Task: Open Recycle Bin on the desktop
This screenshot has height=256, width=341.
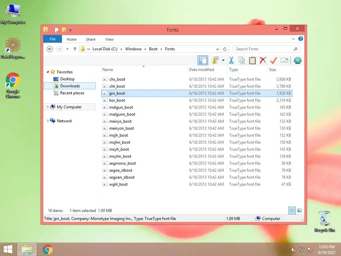Action: click(324, 222)
